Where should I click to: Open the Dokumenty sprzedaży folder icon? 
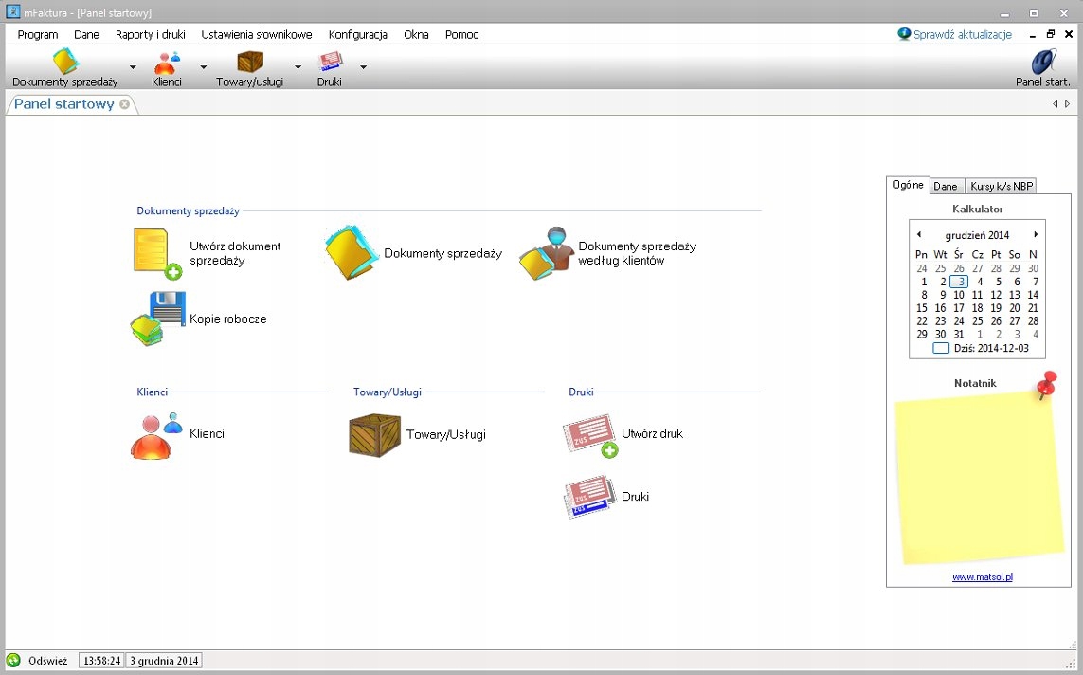[352, 253]
